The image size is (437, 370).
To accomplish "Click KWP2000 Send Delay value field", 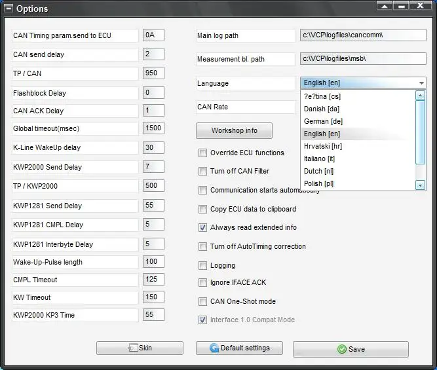I will pos(153,166).
